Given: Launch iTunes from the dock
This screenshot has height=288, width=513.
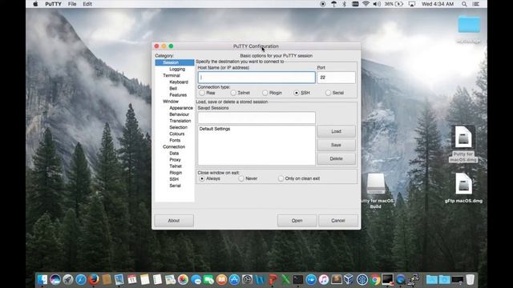Looking at the screenshot, I should click(x=324, y=279).
